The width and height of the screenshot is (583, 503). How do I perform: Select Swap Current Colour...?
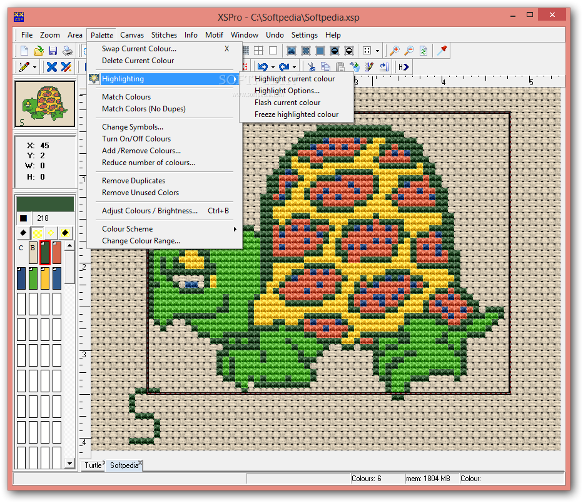(x=139, y=49)
